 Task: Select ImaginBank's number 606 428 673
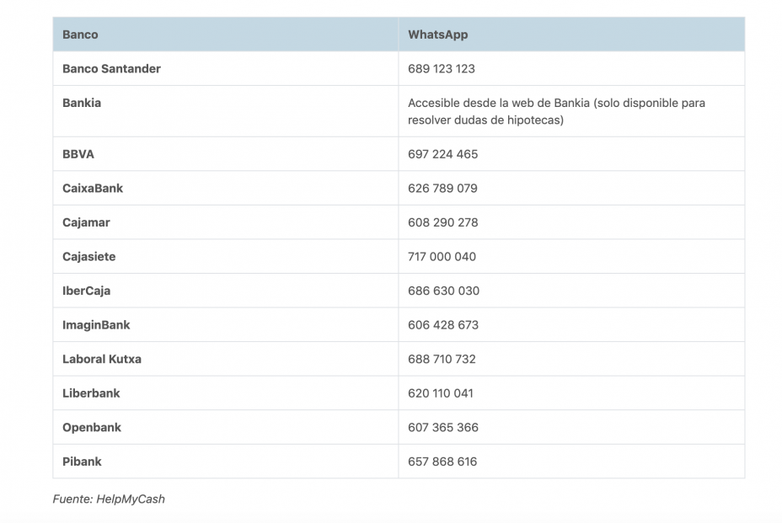tap(442, 324)
